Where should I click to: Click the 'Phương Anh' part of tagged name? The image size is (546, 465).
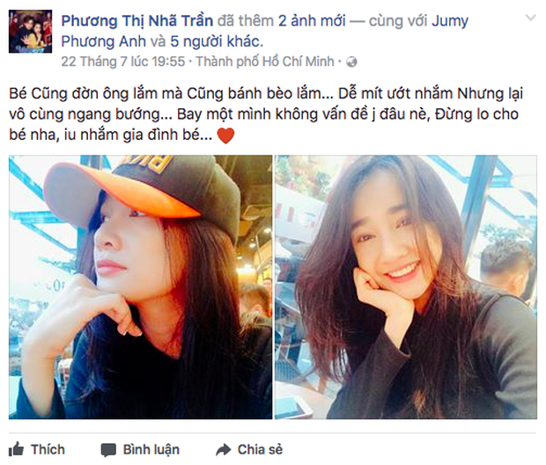click(103, 41)
